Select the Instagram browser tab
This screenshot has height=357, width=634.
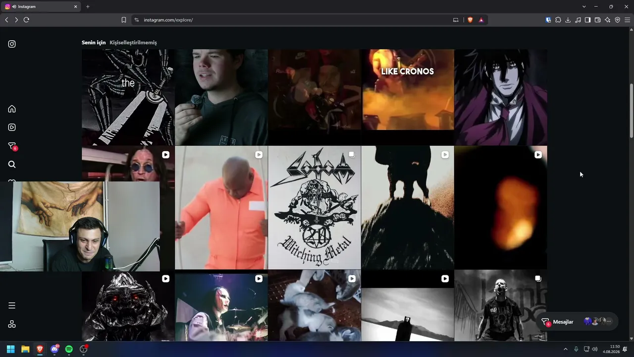pyautogui.click(x=41, y=6)
